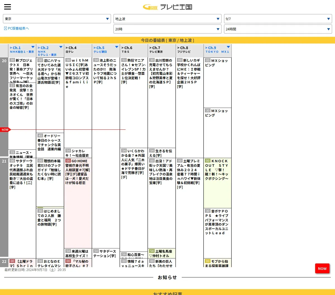The width and height of the screenshot is (335, 295).
Task: Open withMUSIC program on 日テレ
Action: point(78,103)
